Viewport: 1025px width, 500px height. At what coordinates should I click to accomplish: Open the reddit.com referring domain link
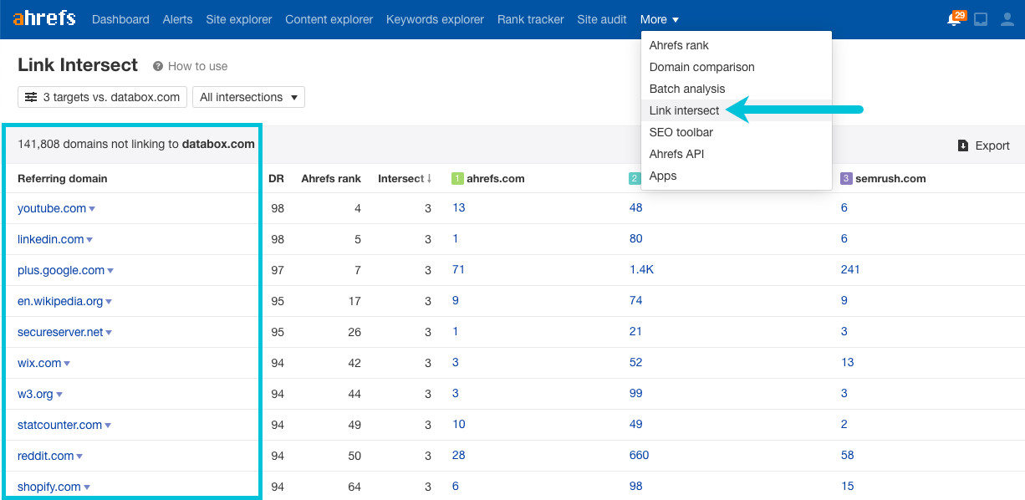point(46,456)
